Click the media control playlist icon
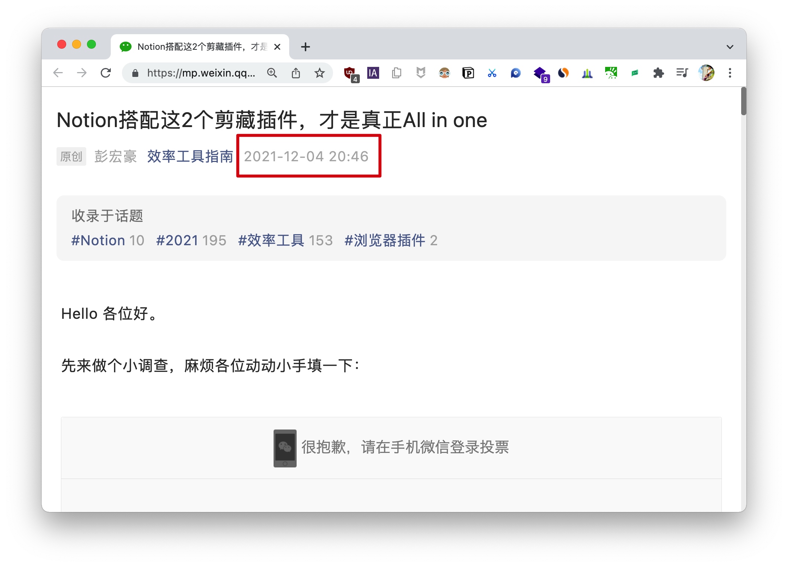 coord(682,73)
